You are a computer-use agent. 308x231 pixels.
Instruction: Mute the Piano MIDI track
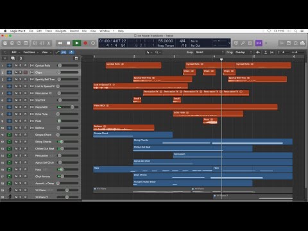click(x=16, y=107)
